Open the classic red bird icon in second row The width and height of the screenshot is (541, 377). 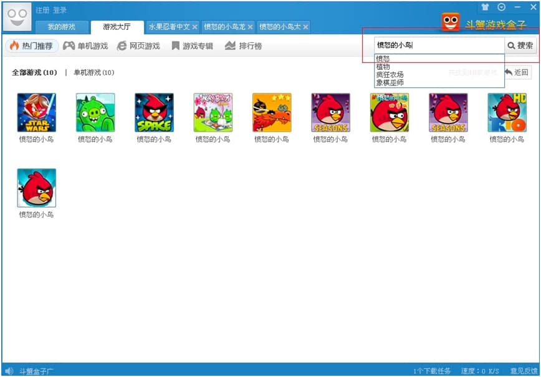tap(37, 188)
